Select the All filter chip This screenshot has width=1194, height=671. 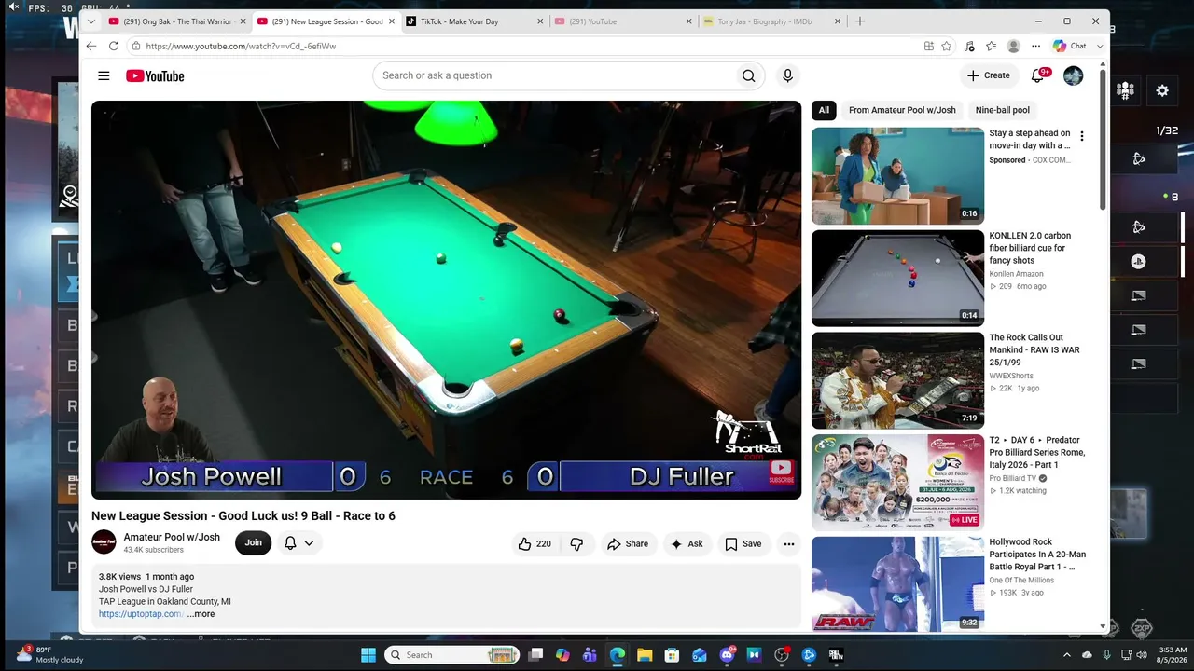click(x=824, y=110)
